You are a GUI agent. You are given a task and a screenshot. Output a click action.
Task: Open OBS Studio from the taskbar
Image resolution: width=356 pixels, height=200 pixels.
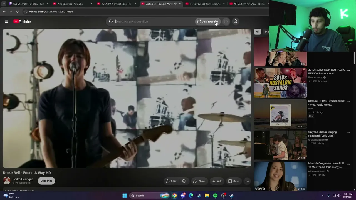click(223, 196)
